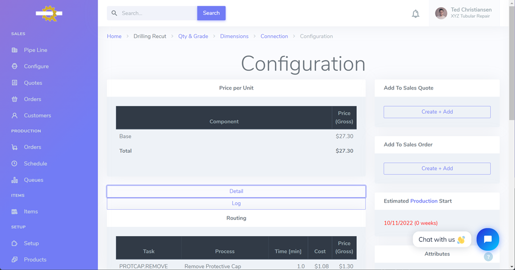Click the help question mark icon
The width and height of the screenshot is (515, 270).
(x=488, y=256)
